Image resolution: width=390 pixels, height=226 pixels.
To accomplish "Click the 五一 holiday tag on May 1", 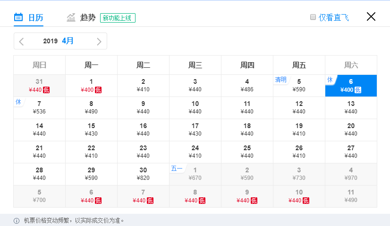I will pyautogui.click(x=177, y=169).
